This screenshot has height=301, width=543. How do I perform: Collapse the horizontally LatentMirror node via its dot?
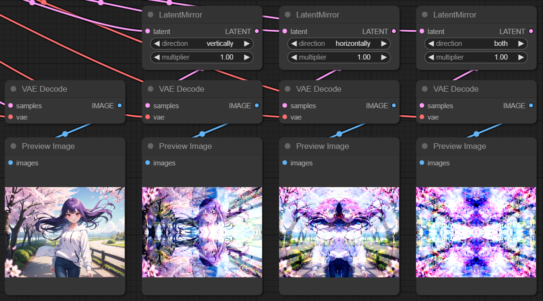288,15
